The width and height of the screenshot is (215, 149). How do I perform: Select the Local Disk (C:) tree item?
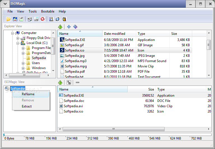click(x=37, y=43)
